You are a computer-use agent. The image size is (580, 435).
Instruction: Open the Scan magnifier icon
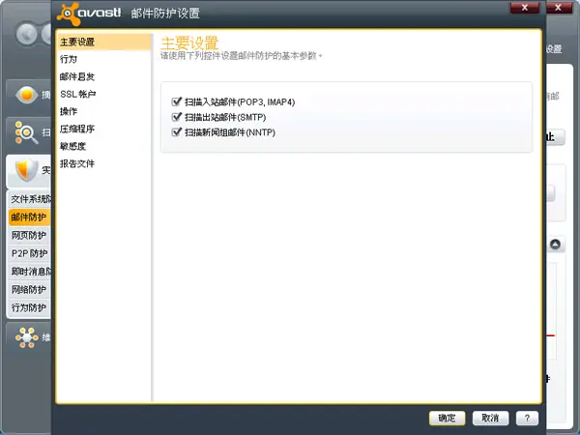pyautogui.click(x=26, y=132)
